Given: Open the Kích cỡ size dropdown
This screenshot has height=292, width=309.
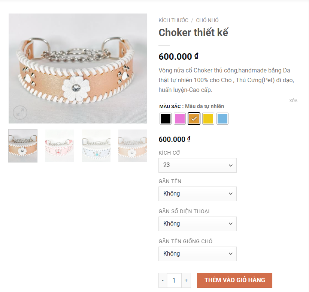Looking at the screenshot, I should pos(197,165).
